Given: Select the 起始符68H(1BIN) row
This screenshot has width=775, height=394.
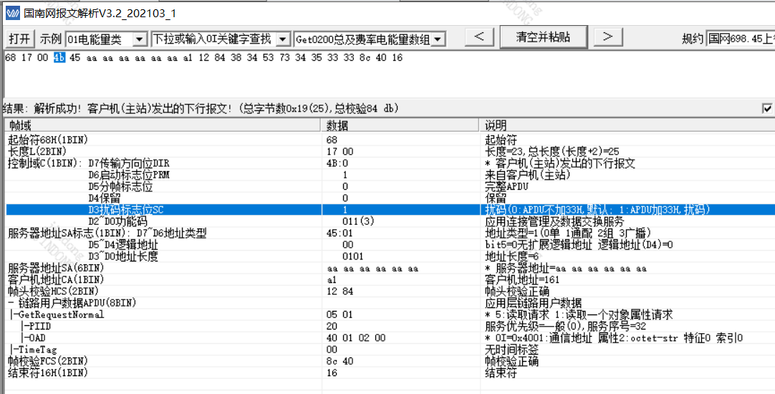Looking at the screenshot, I should (390, 140).
